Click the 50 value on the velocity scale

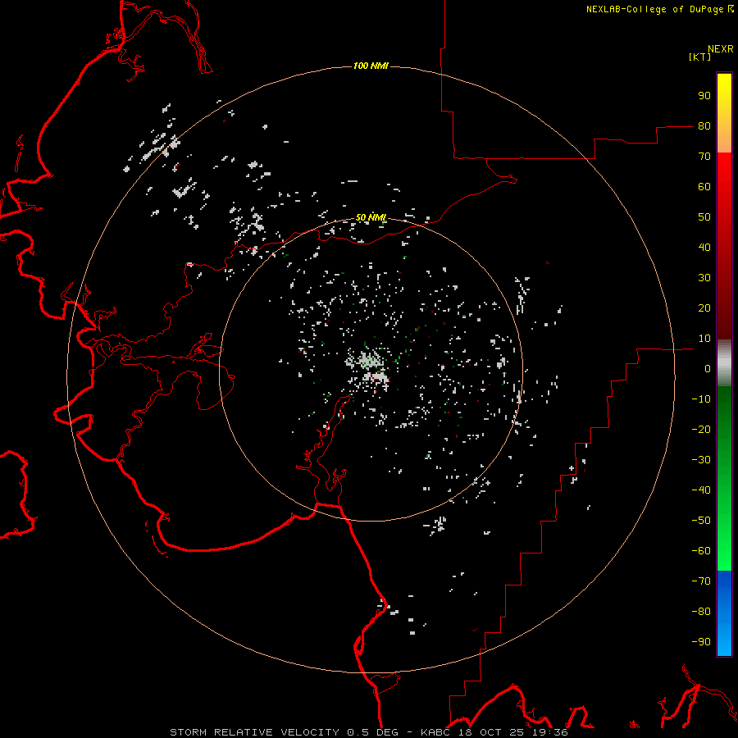click(x=704, y=217)
